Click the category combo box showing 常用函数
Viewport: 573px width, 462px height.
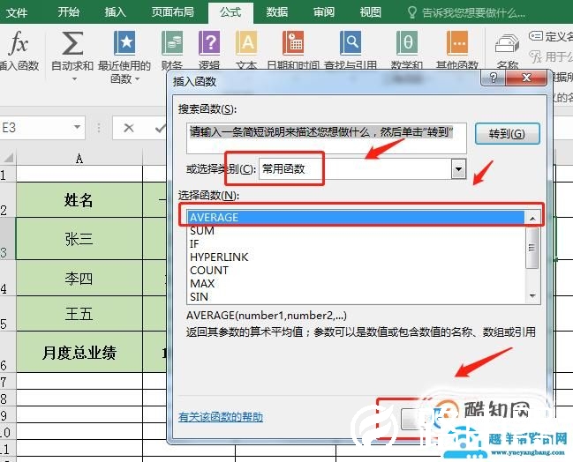click(x=363, y=168)
